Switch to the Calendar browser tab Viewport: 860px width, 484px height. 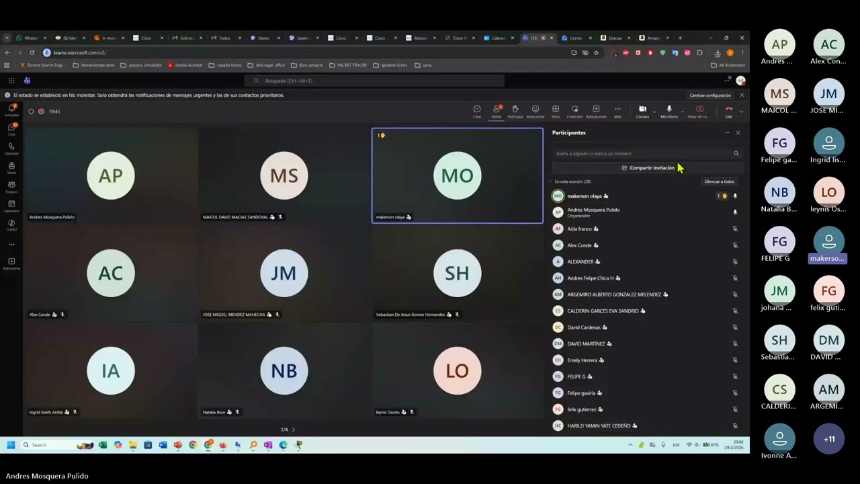coord(499,38)
